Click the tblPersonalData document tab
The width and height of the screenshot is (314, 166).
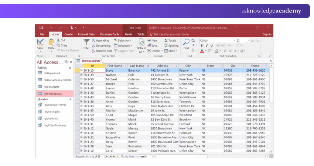89,61
